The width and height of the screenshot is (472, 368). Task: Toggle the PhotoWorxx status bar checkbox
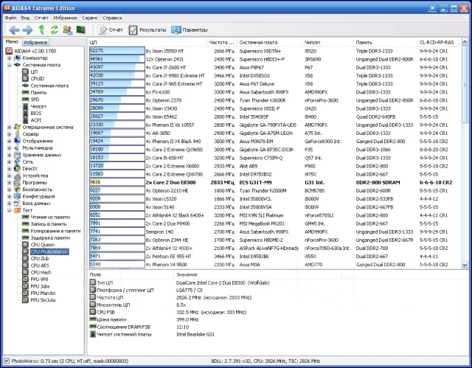(x=7, y=361)
